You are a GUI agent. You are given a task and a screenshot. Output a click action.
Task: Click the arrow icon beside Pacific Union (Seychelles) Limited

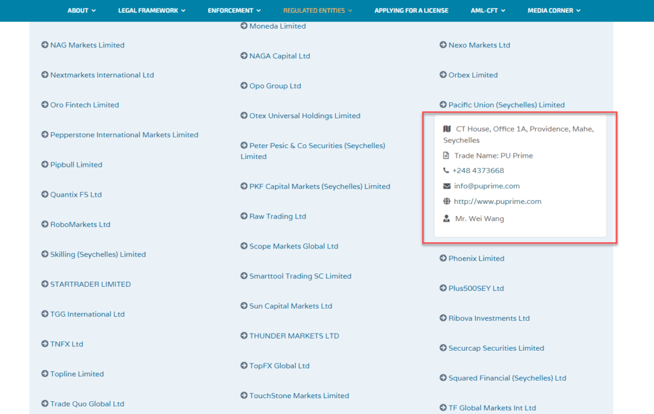443,104
